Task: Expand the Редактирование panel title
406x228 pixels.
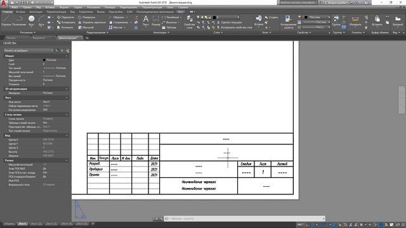Action: (97, 32)
